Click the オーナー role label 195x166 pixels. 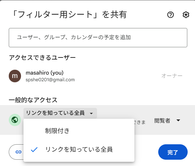[x=172, y=76]
